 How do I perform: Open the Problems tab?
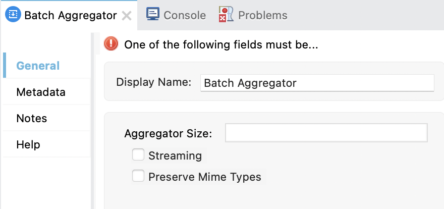(262, 15)
